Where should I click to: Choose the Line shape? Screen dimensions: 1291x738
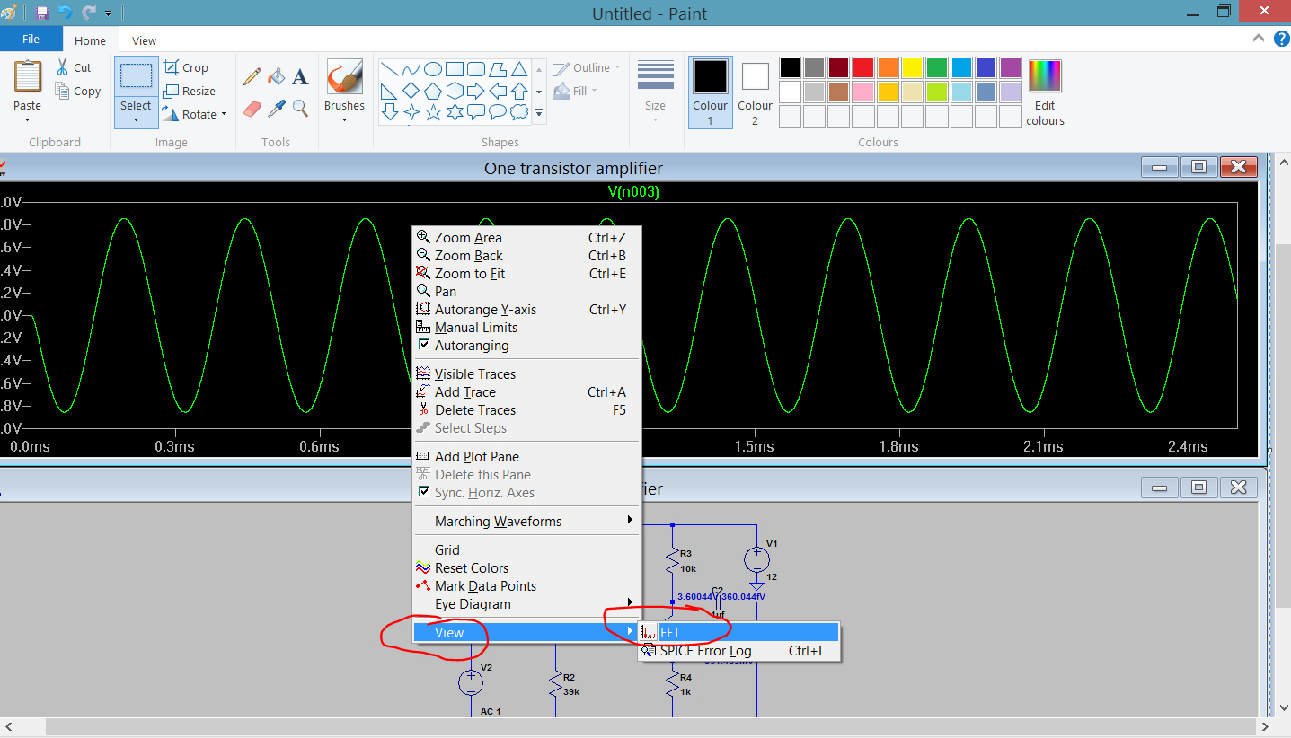(x=390, y=69)
